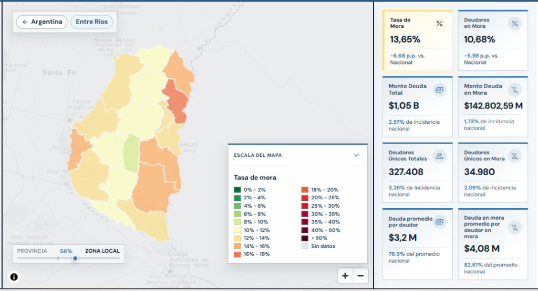Click the -5,98 p.p. vs. Nacional text
Screen dimensions: 538x291
[481, 59]
